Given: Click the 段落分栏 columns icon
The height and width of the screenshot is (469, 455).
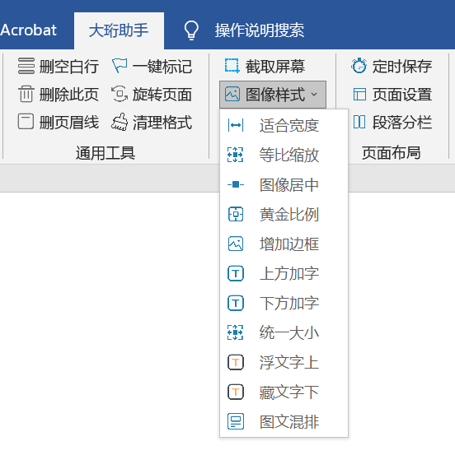Looking at the screenshot, I should click(x=359, y=122).
